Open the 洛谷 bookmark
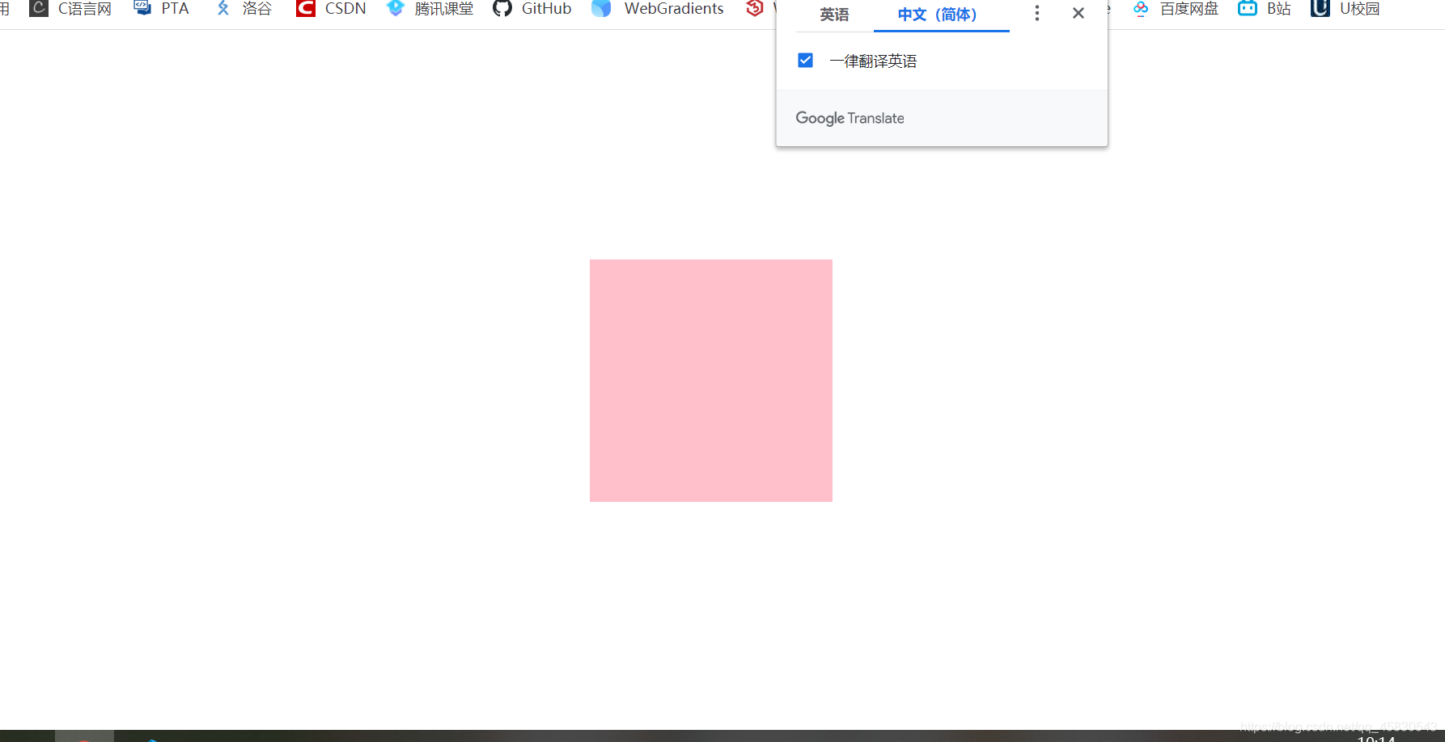This screenshot has height=742, width=1445. (243, 9)
